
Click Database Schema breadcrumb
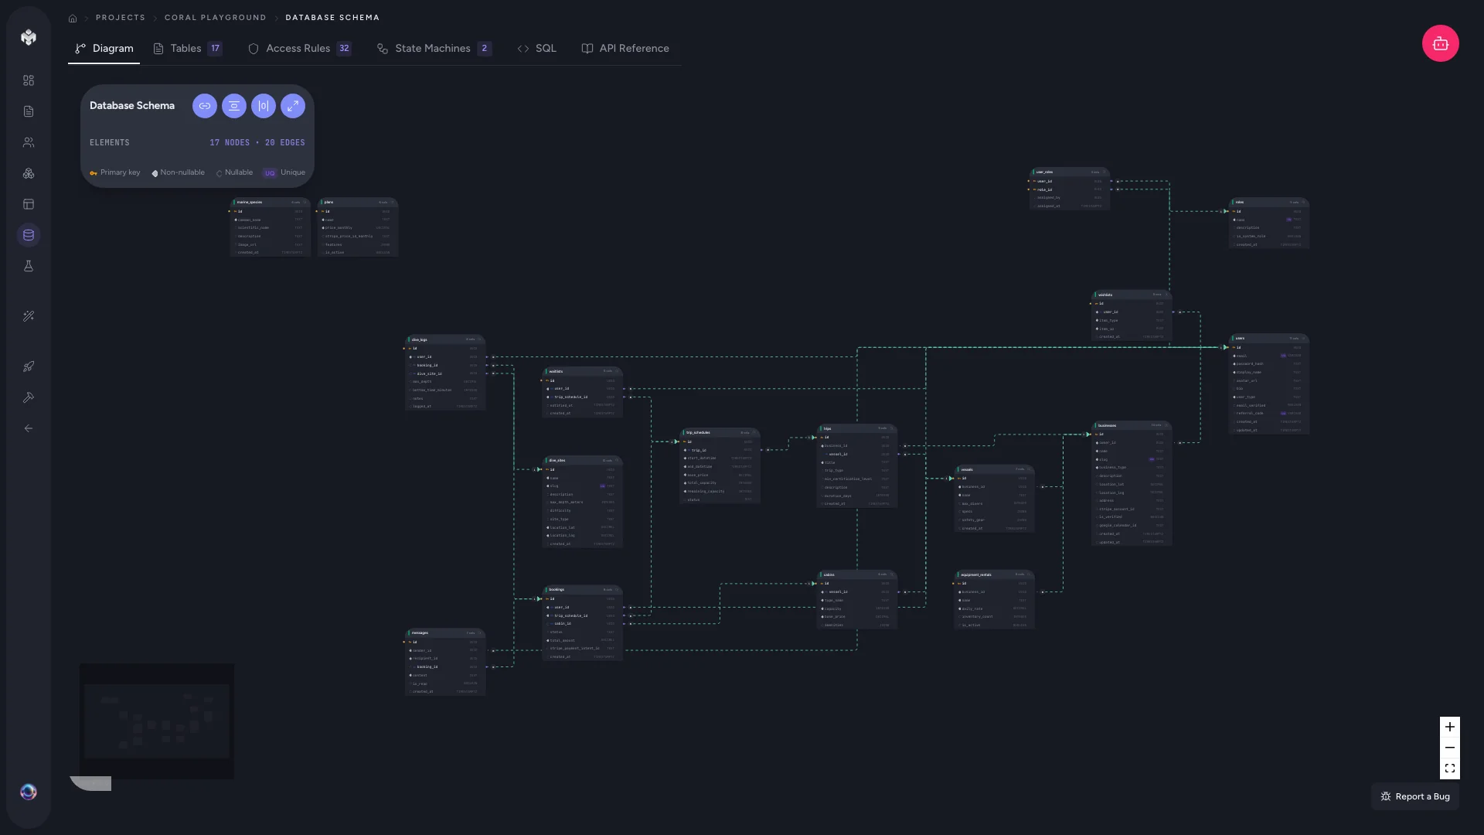coord(332,17)
